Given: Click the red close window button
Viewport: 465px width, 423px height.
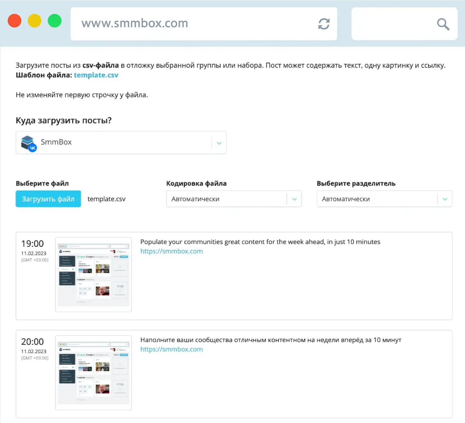Looking at the screenshot, I should (x=14, y=21).
